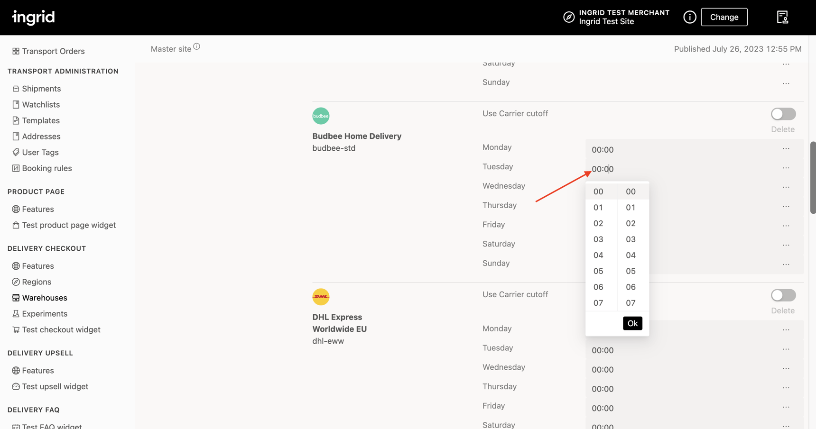Open Booking rules via its sliders icon

tap(16, 168)
